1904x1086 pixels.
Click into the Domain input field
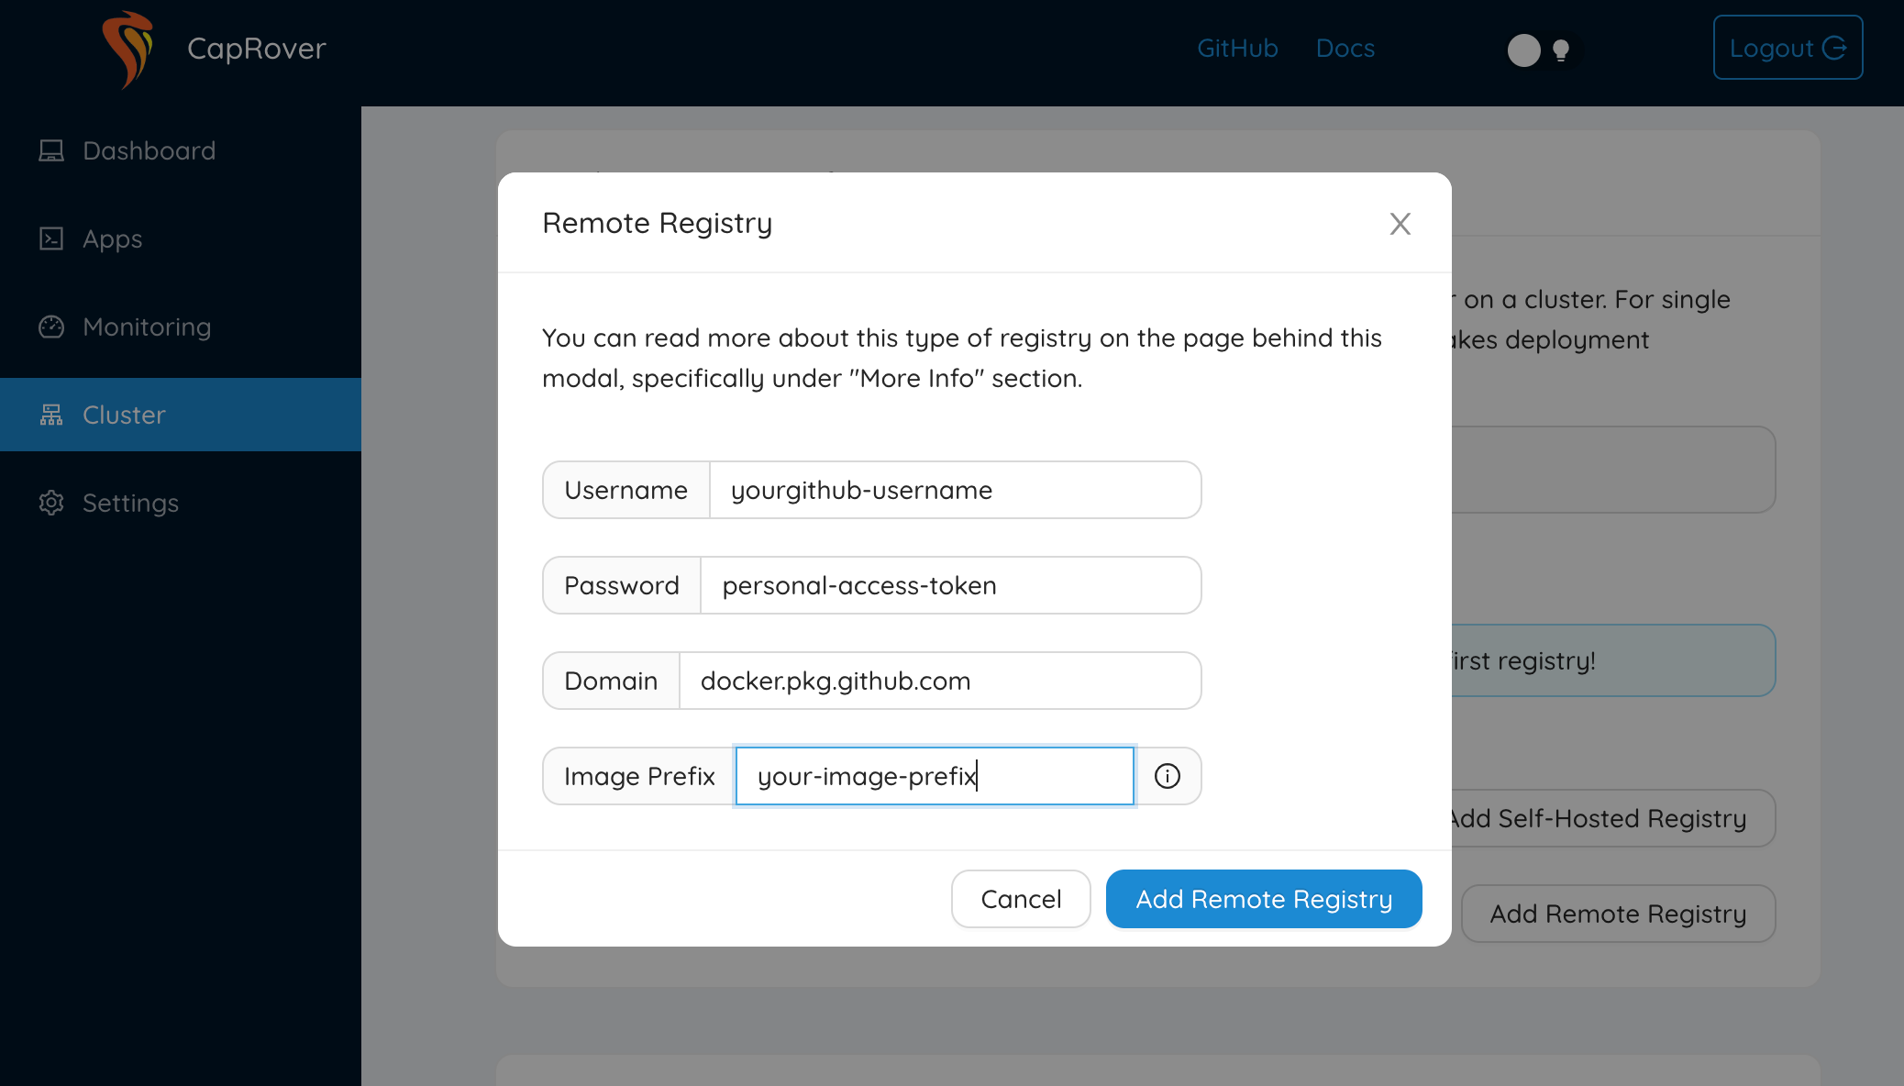pyautogui.click(x=939, y=681)
